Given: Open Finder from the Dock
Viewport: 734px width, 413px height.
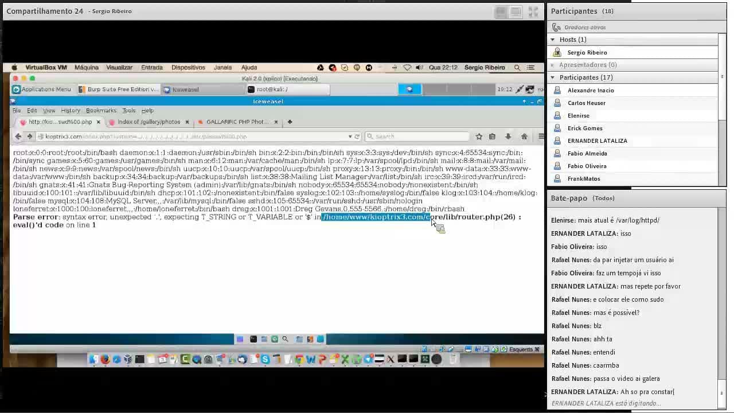Looking at the screenshot, I should (x=93, y=360).
